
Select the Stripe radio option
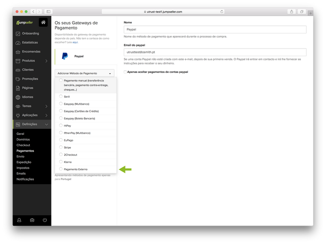click(61, 147)
